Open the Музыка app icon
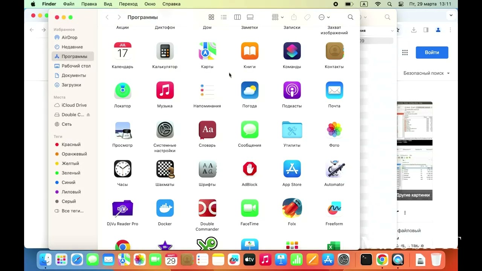Screen dimensions: 482x271 165,90
